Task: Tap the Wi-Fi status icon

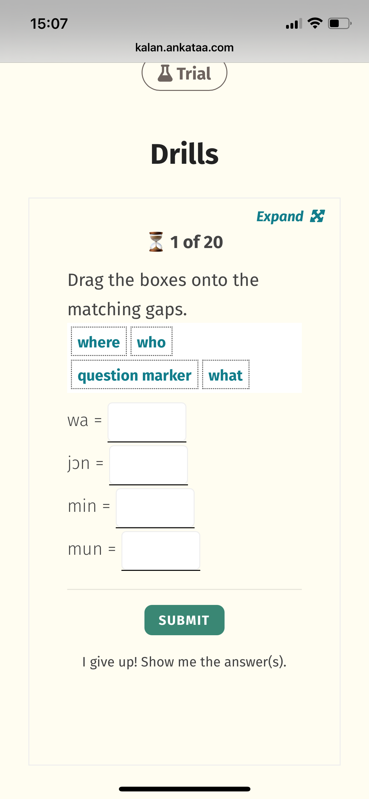Action: (314, 23)
